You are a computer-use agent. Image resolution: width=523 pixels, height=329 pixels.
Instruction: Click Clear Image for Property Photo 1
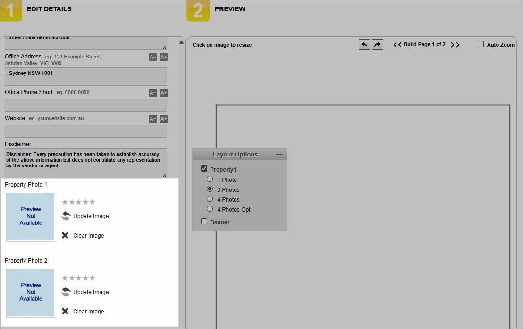click(x=88, y=235)
